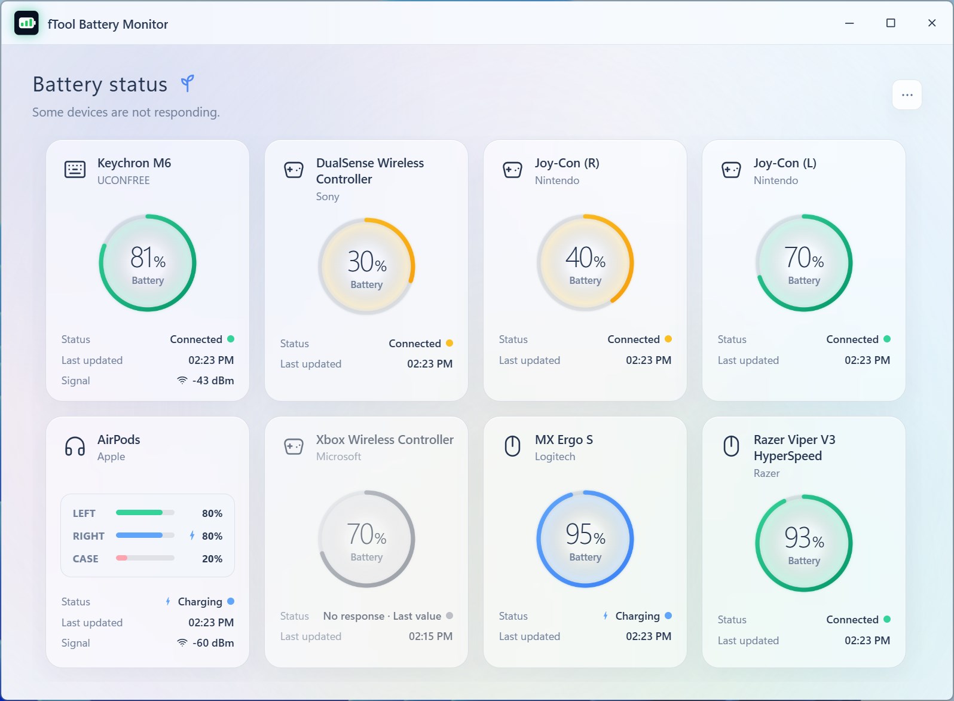
Task: Click the yellow status dot for DualSense
Action: [450, 343]
